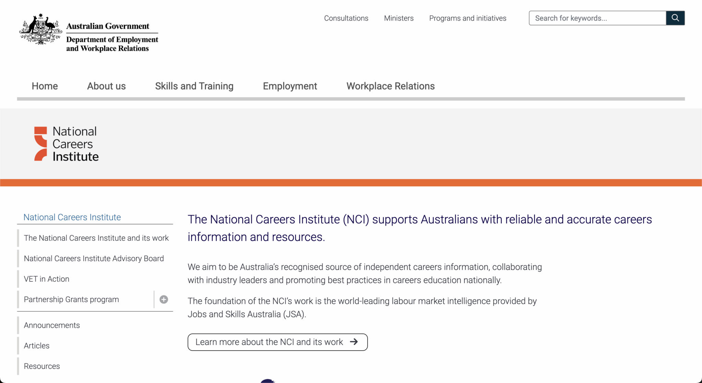Open National Careers Institute Advisory Board page
This screenshot has width=702, height=383.
pos(94,259)
